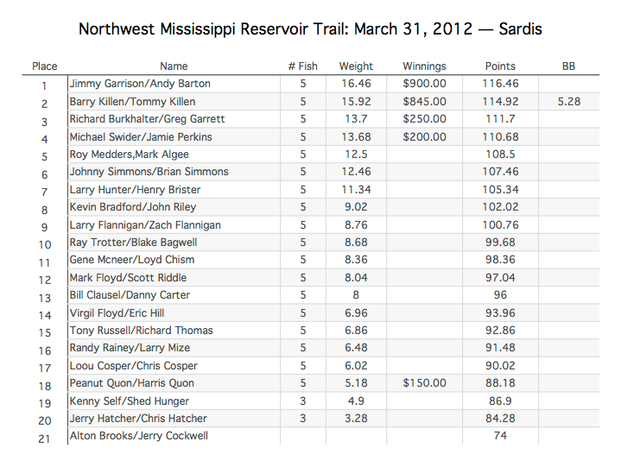Click name 'Gene Mcneer/Loyd Chism'
Image resolution: width=621 pixels, height=467 pixels.
click(x=132, y=260)
